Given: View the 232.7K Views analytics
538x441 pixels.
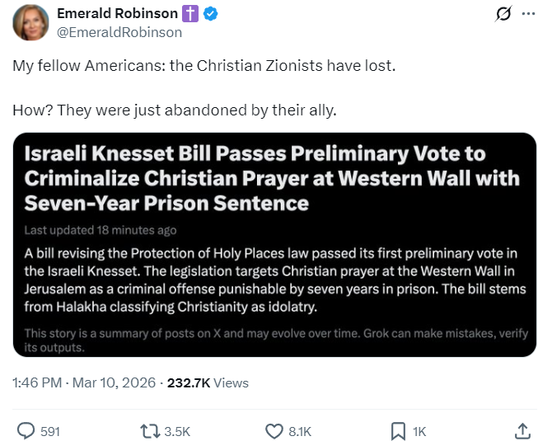Looking at the screenshot, I should (208, 382).
